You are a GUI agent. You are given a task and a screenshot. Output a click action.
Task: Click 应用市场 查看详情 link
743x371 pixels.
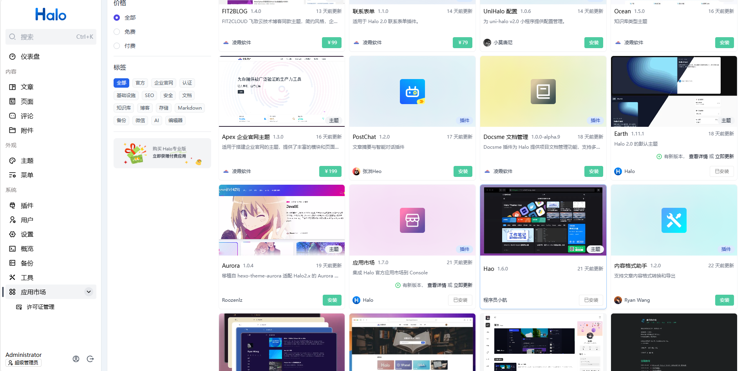click(x=437, y=285)
